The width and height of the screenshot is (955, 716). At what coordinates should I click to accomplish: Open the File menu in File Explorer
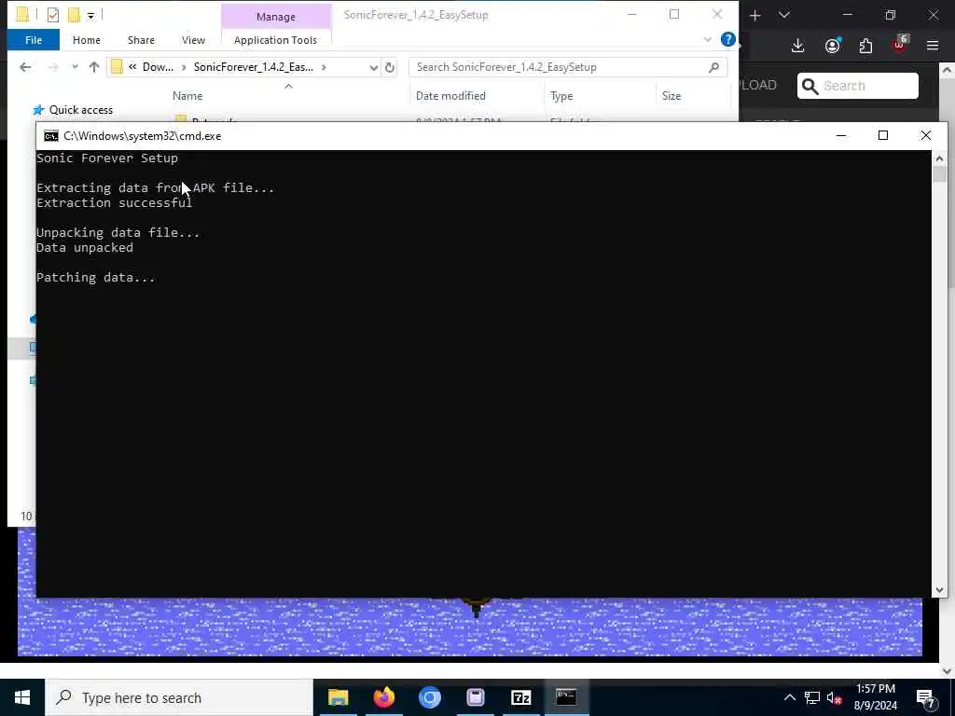point(34,40)
